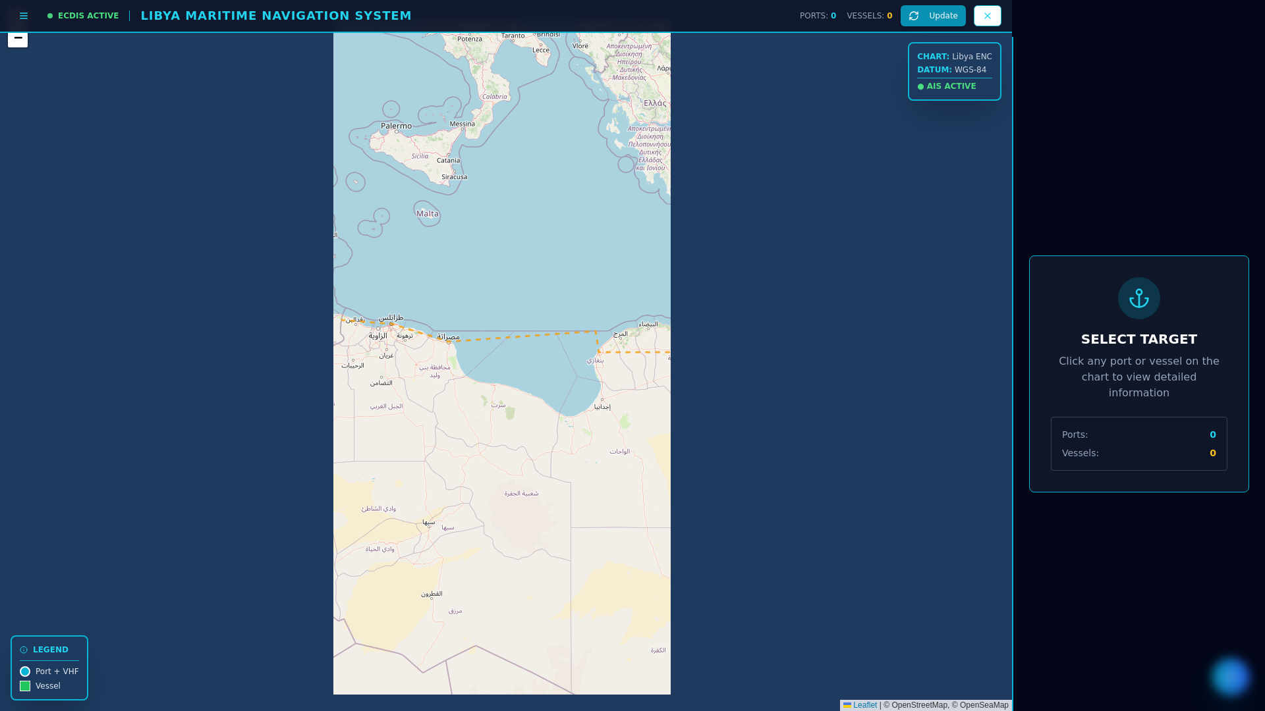1265x711 pixels.
Task: Click the Libya Maritime Navigation System title
Action: coord(276,16)
